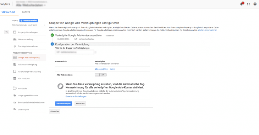
Task: Click the blue step two circle icon
Action: click(52, 44)
